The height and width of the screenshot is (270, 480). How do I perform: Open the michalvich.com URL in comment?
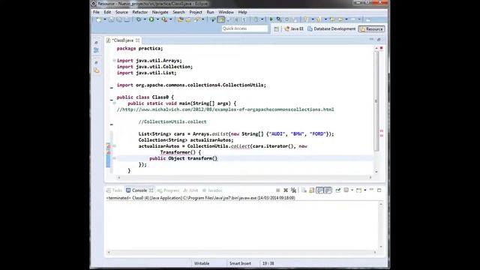[x=228, y=109]
